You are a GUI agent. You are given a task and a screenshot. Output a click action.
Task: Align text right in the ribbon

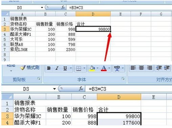[x=149, y=68]
